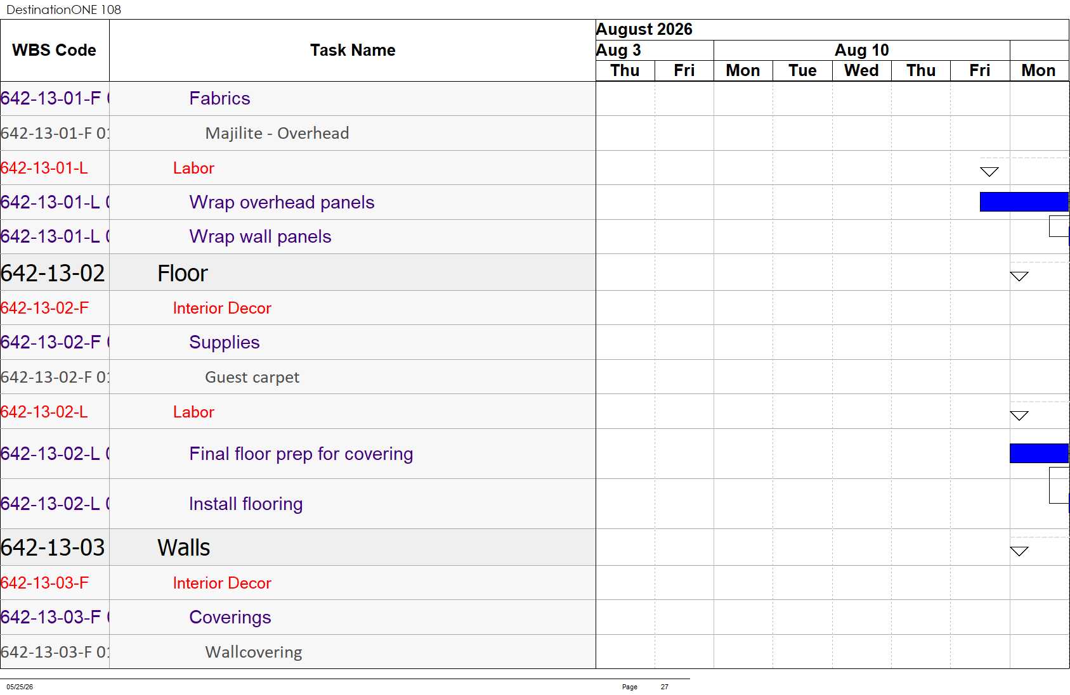Click the Label summary triangle for 642-13-01-L
The width and height of the screenshot is (1070, 695).
pyautogui.click(x=989, y=172)
